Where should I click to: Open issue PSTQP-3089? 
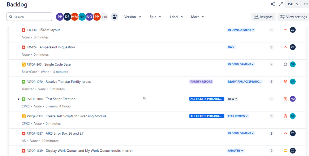pos(35,99)
